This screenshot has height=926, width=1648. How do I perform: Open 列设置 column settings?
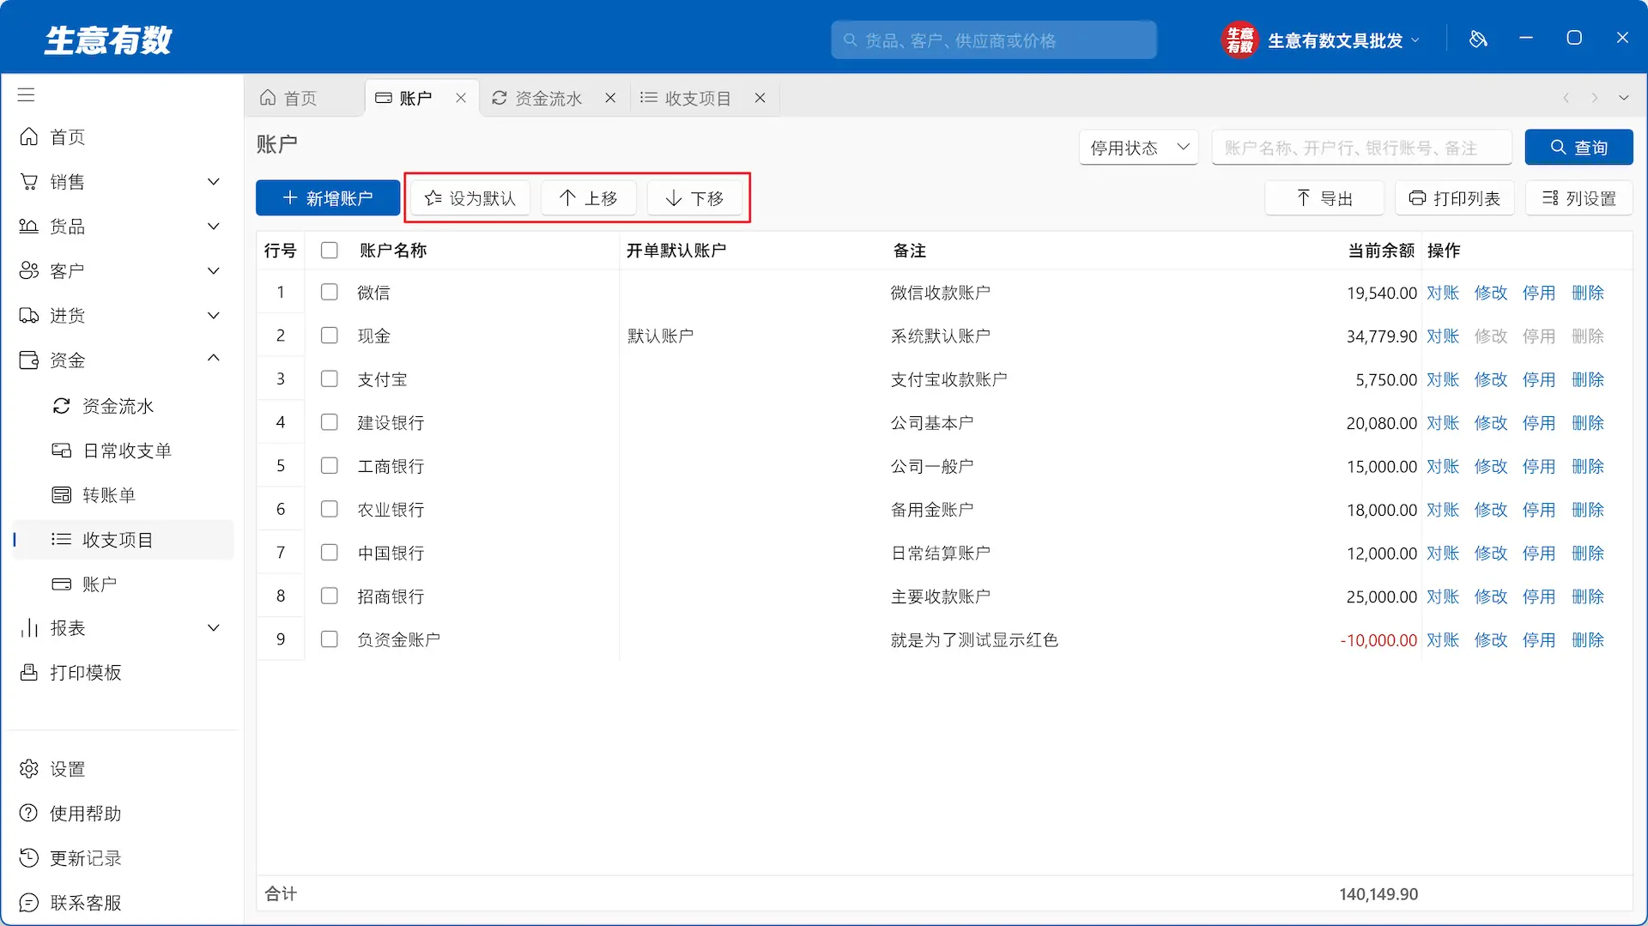pyautogui.click(x=1579, y=198)
